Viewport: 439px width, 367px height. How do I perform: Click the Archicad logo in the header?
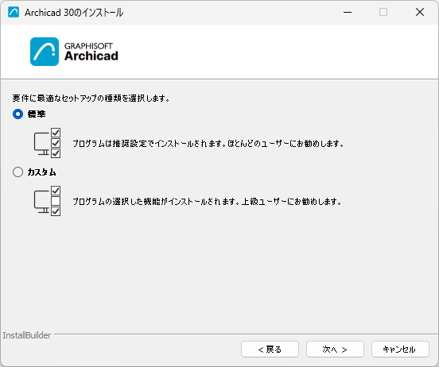pyautogui.click(x=45, y=52)
